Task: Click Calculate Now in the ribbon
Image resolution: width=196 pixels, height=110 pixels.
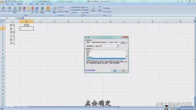Action: point(107,8)
